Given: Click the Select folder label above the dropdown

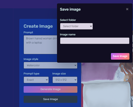Looking at the screenshot, I should (68, 20).
